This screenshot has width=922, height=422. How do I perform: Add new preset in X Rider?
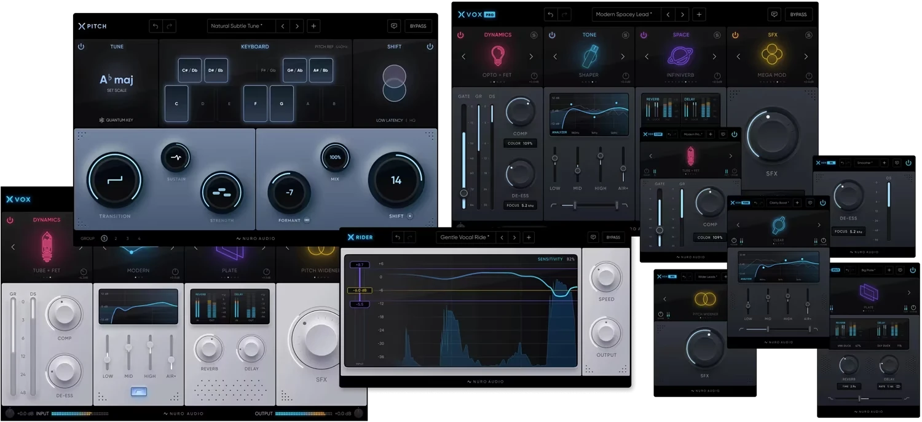coord(529,237)
